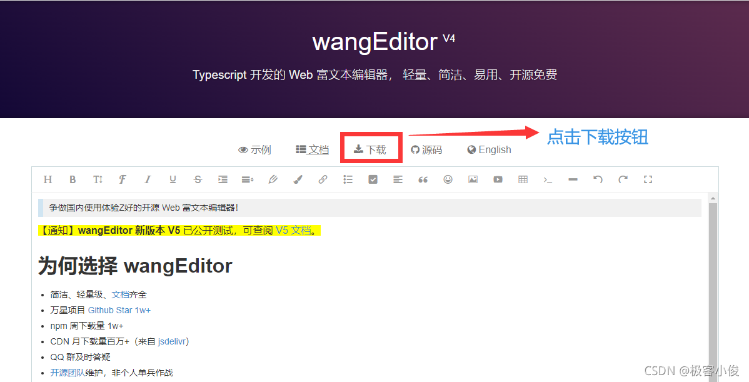Follow the 文档 link in the first bullet

121,294
